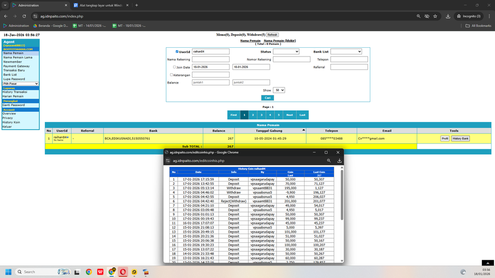Open the browser zoom magnifier icon
Screen dimensions: 495x278
(x=418, y=16)
